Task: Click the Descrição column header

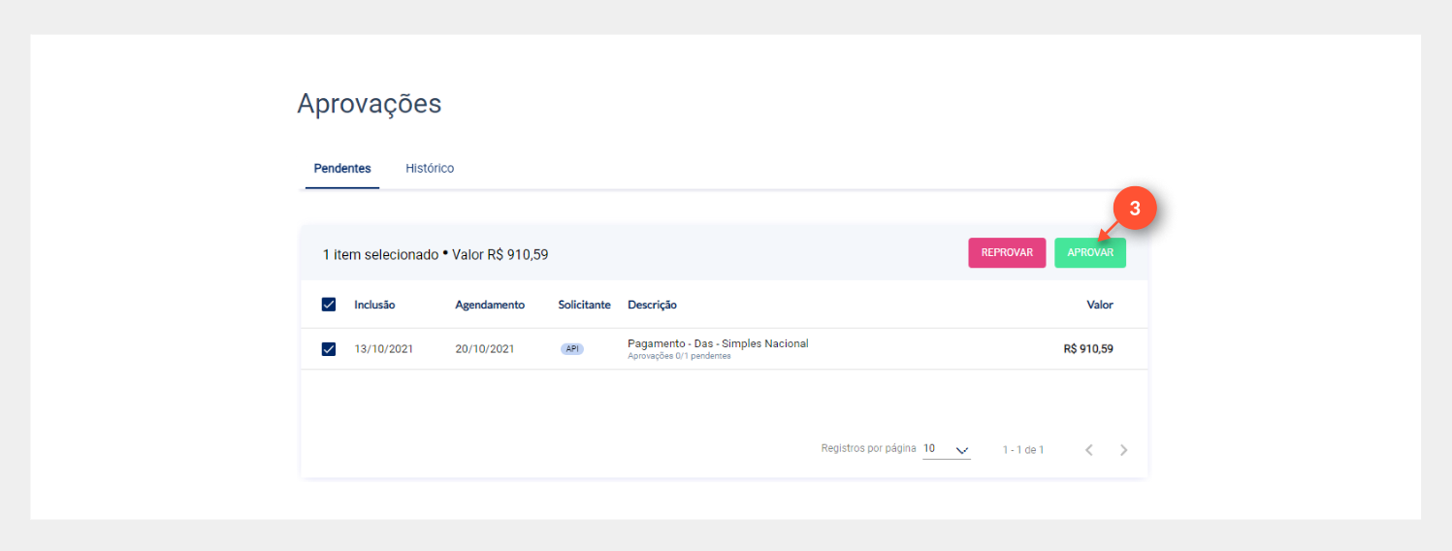Action: (652, 305)
